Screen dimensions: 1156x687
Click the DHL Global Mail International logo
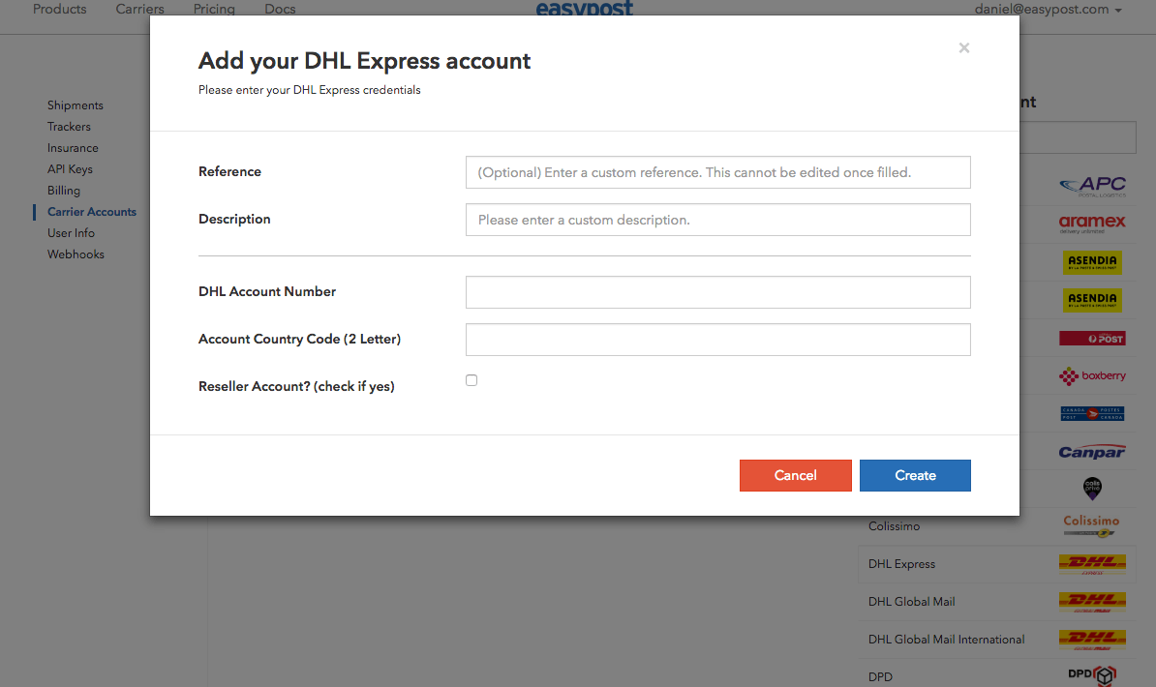(x=1093, y=639)
